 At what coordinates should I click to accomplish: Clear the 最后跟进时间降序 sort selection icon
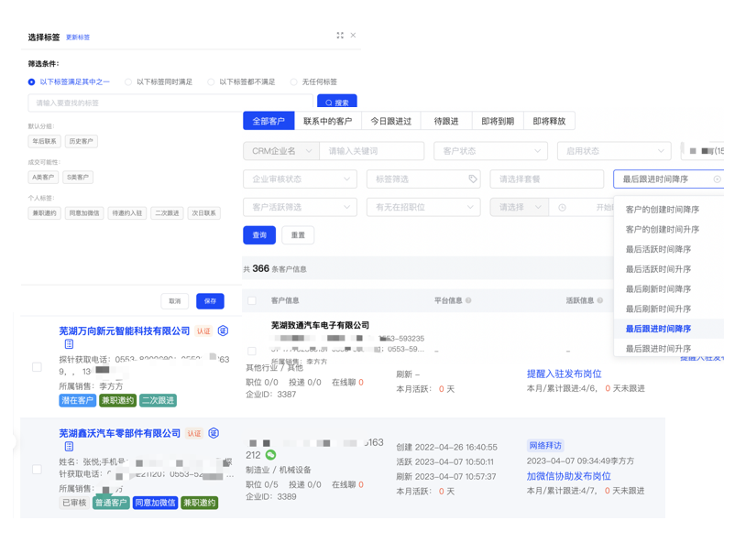[717, 179]
